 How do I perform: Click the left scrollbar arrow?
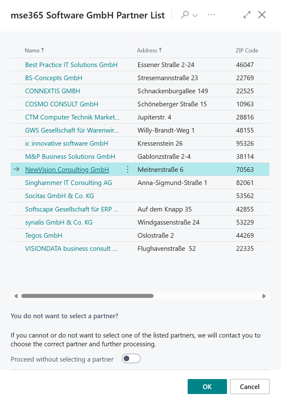pos(15,296)
